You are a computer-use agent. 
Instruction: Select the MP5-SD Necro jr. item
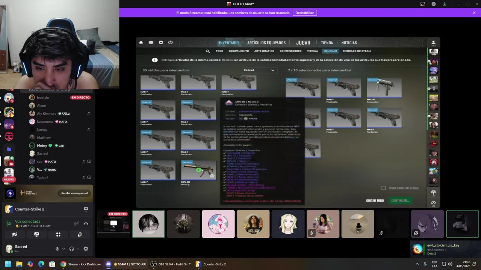tap(198, 171)
